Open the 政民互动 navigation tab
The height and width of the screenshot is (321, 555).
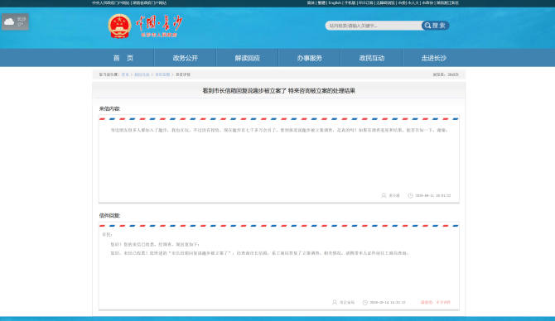(372, 58)
